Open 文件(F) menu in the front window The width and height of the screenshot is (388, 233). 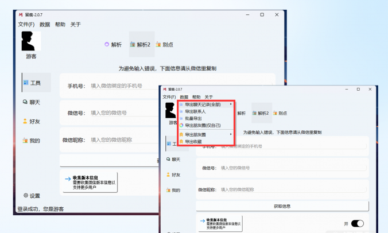pyautogui.click(x=169, y=97)
